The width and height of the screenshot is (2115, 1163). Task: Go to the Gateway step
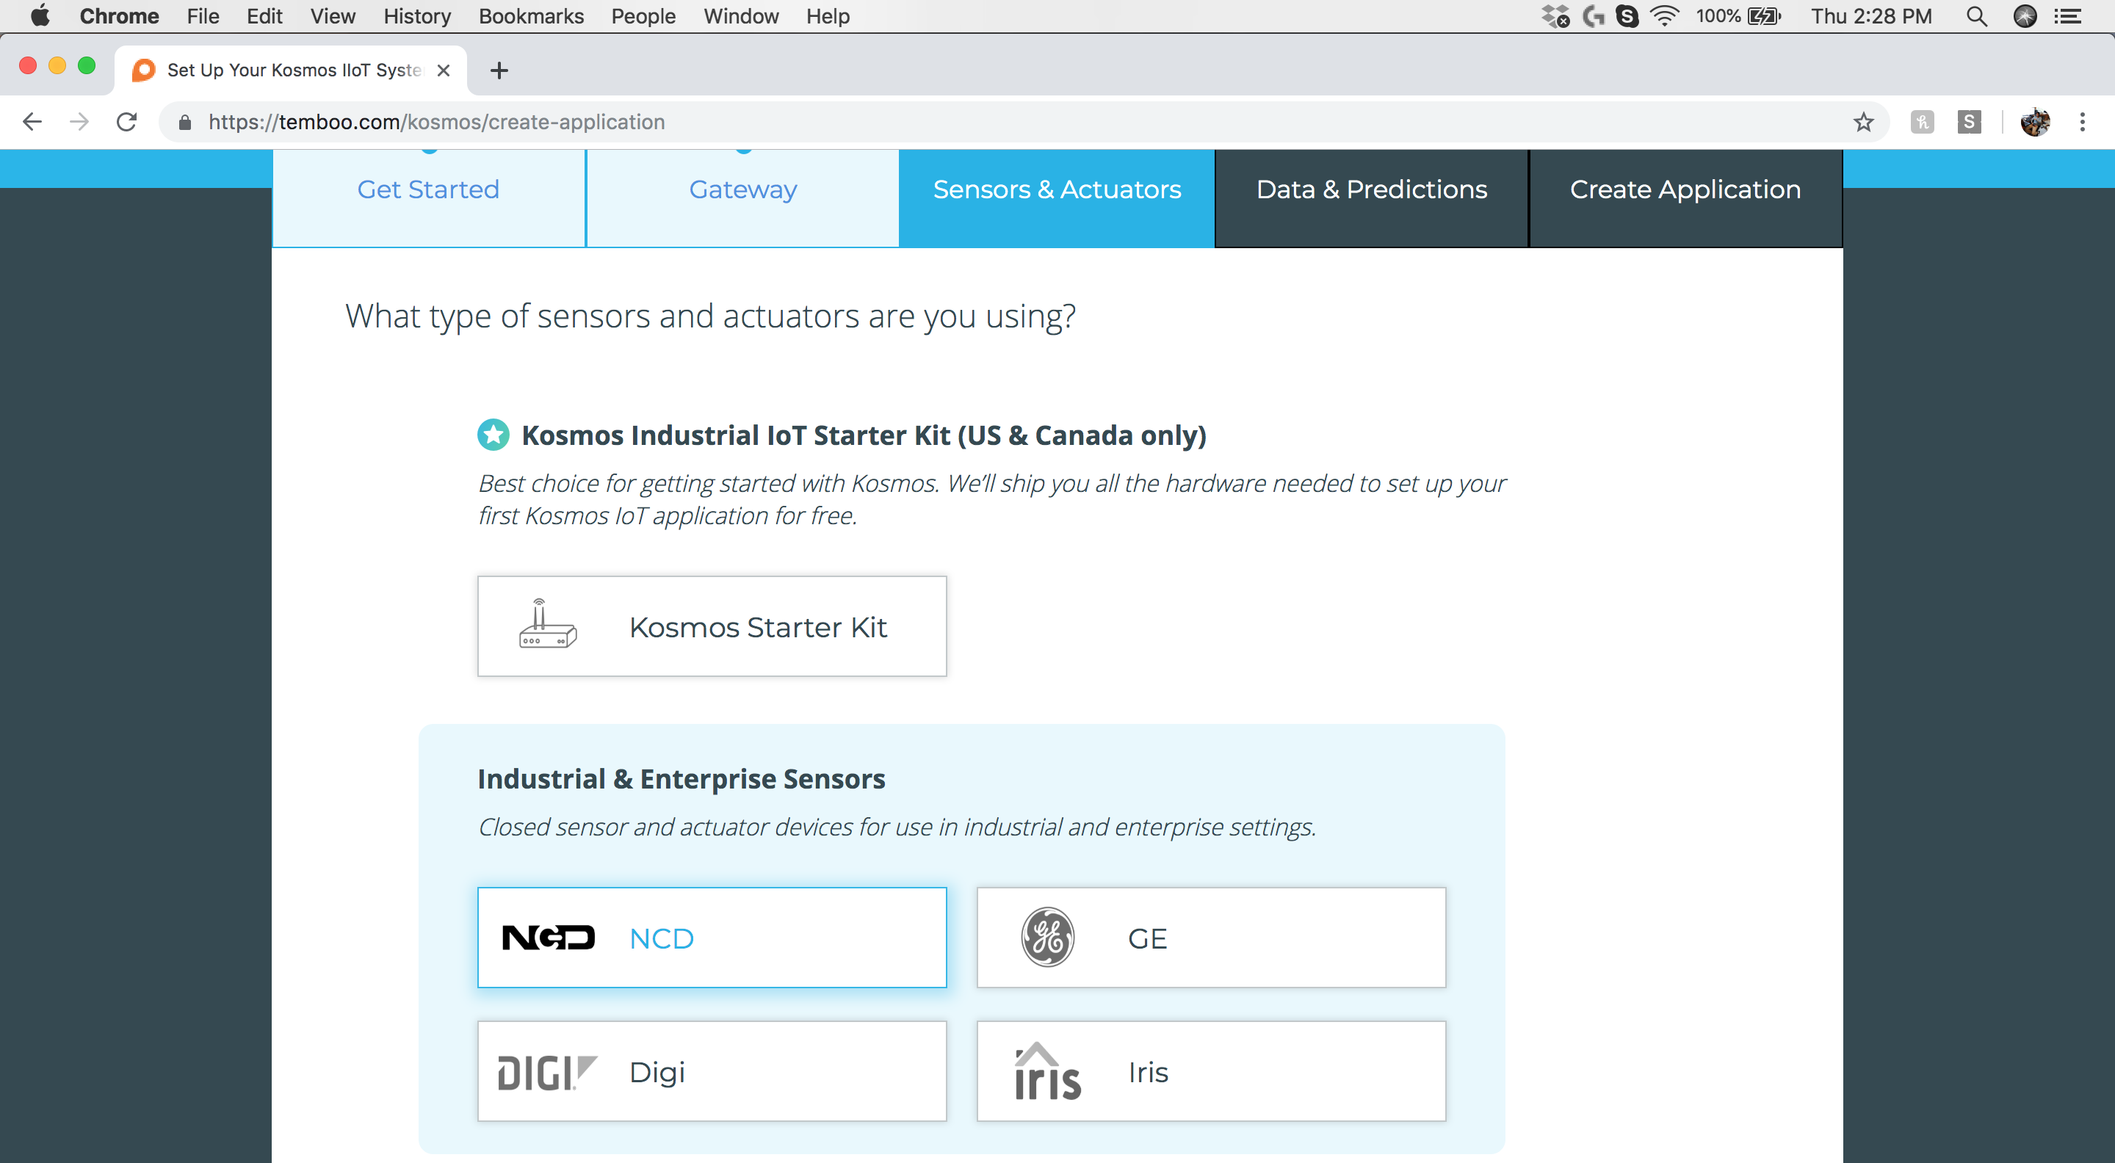click(743, 198)
